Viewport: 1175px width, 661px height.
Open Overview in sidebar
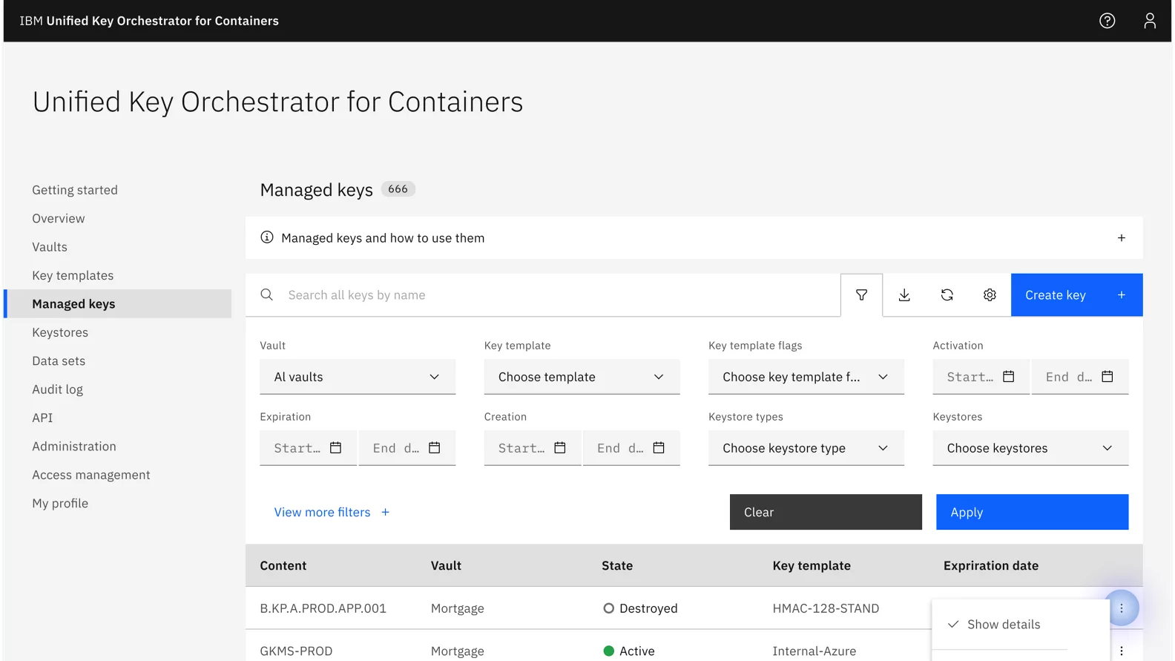coord(59,218)
